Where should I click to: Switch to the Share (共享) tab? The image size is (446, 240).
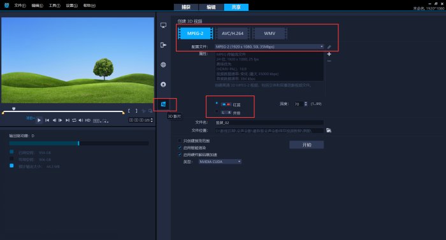[x=236, y=7]
